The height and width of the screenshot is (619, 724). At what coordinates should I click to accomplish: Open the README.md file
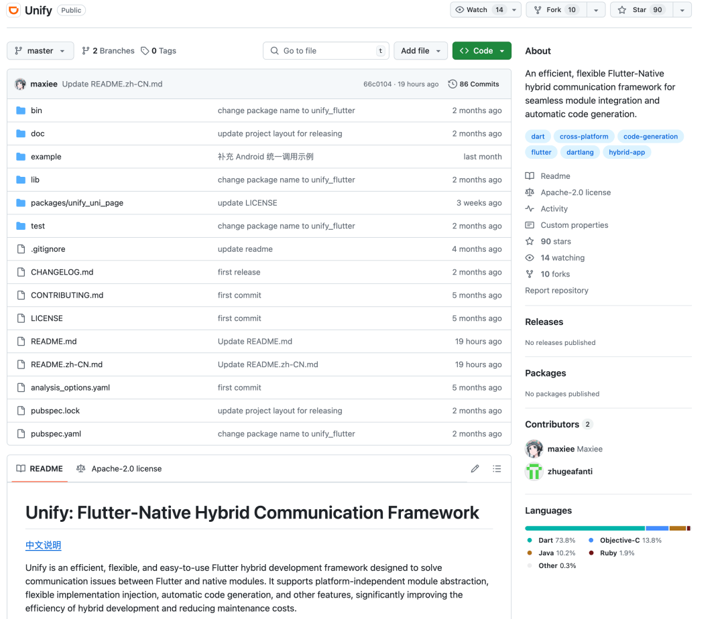click(54, 342)
